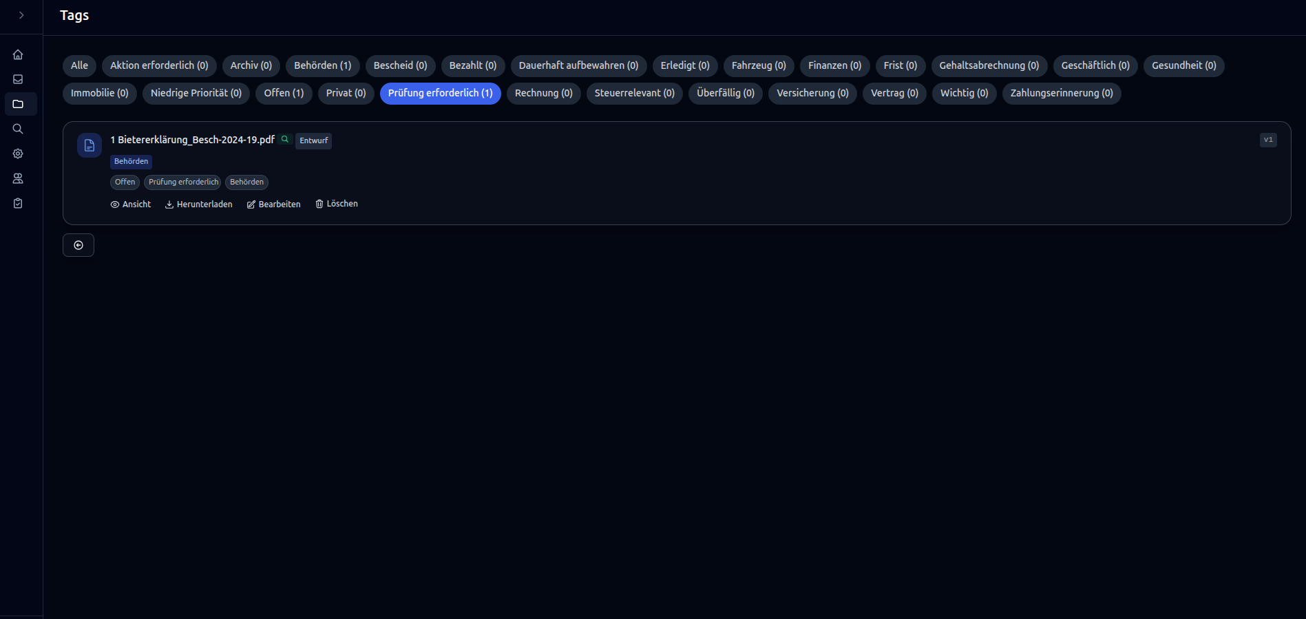The height and width of the screenshot is (619, 1306).
Task: Filter by the Fahrzeug (0) tag
Action: pyautogui.click(x=759, y=65)
